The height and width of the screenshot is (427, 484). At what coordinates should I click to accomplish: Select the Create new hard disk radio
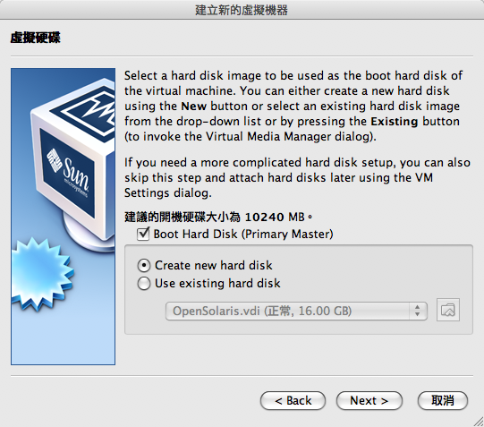point(144,266)
